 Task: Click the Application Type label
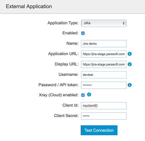pos(63,23)
